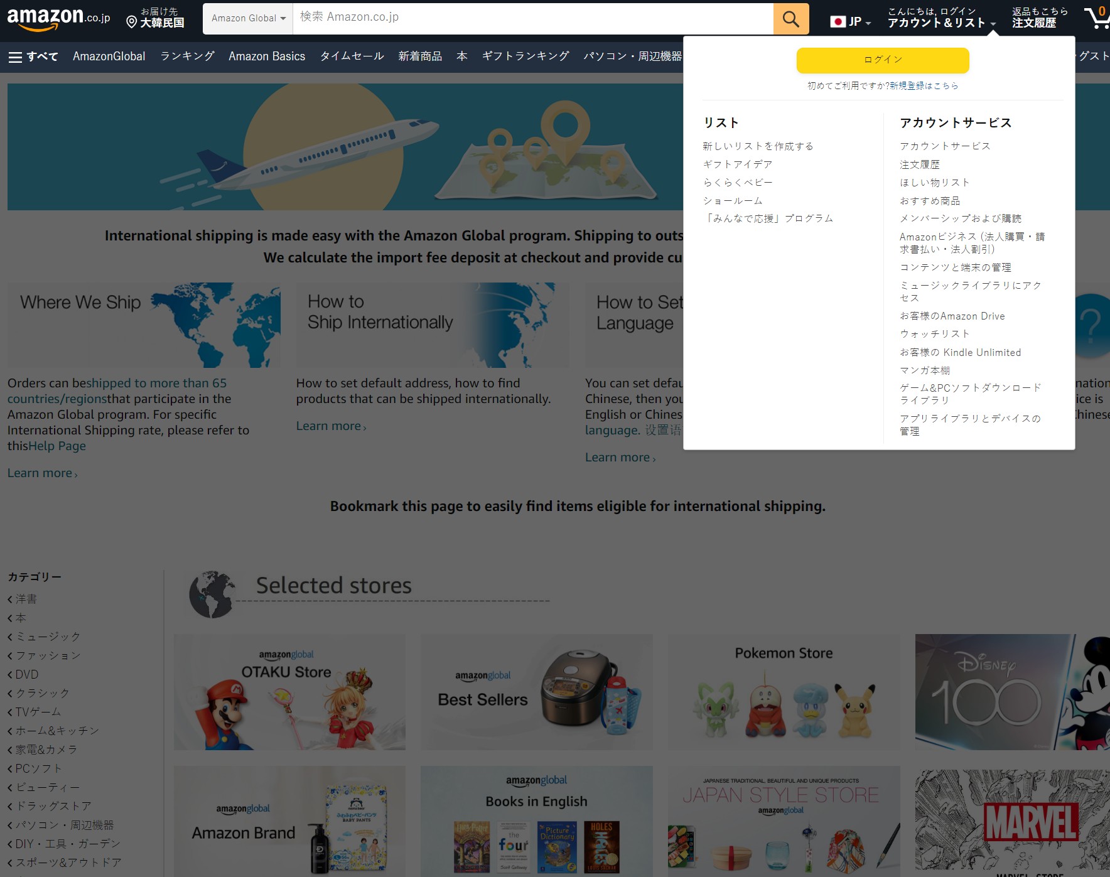Screen dimensions: 1110x877
Task: Open the Books in English tile
Action: tap(537, 821)
